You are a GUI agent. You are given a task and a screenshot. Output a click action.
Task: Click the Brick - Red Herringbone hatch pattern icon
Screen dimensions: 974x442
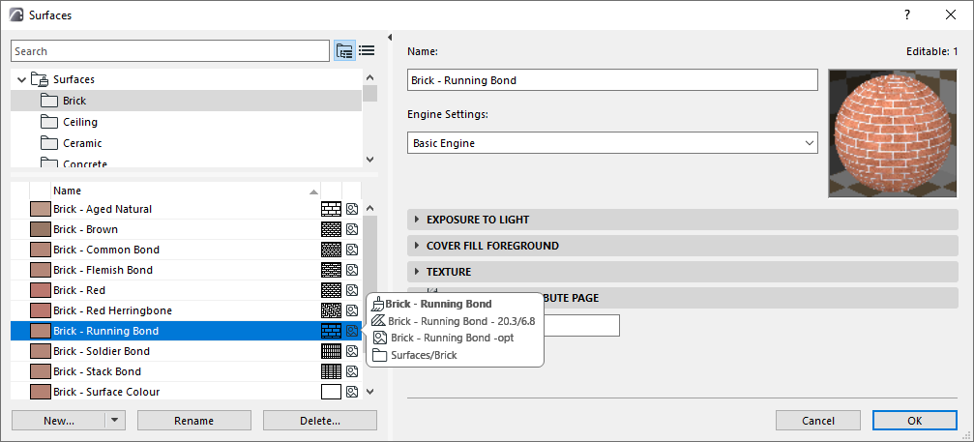[331, 310]
